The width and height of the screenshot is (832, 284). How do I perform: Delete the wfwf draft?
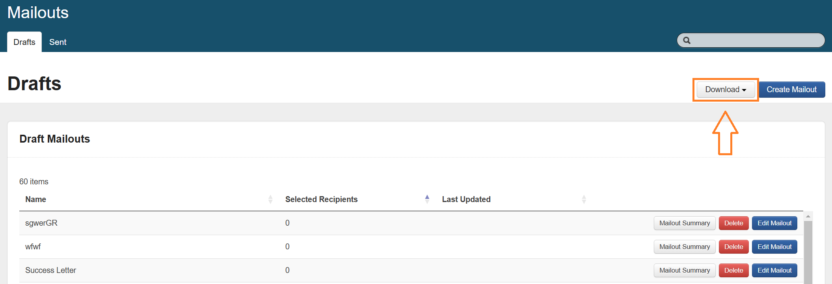click(733, 247)
